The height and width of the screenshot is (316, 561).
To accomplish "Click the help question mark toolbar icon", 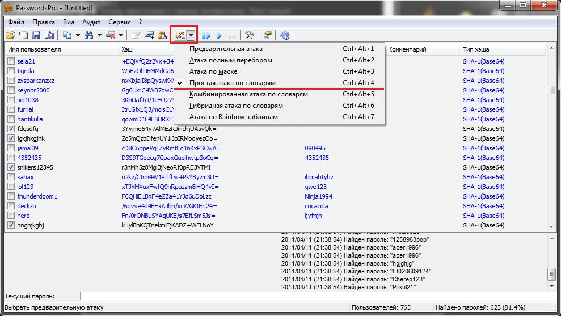I will click(x=285, y=36).
